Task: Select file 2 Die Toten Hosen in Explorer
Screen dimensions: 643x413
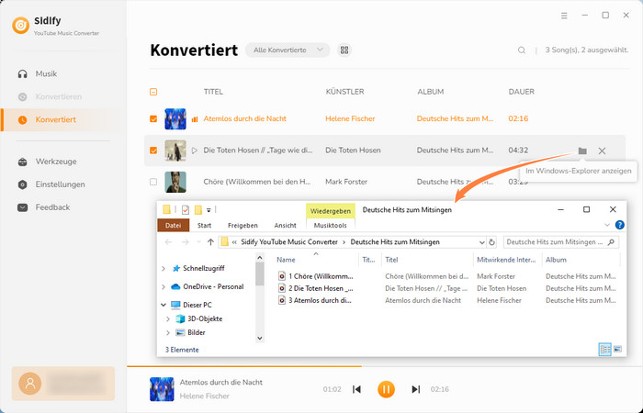Action: 316,288
